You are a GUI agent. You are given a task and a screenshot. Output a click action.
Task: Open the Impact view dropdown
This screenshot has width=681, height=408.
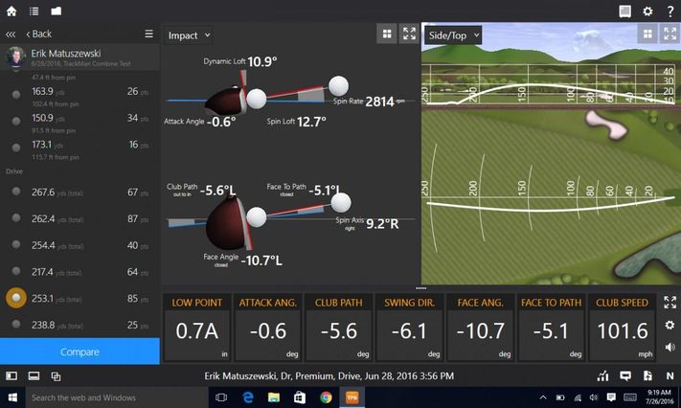click(x=188, y=35)
